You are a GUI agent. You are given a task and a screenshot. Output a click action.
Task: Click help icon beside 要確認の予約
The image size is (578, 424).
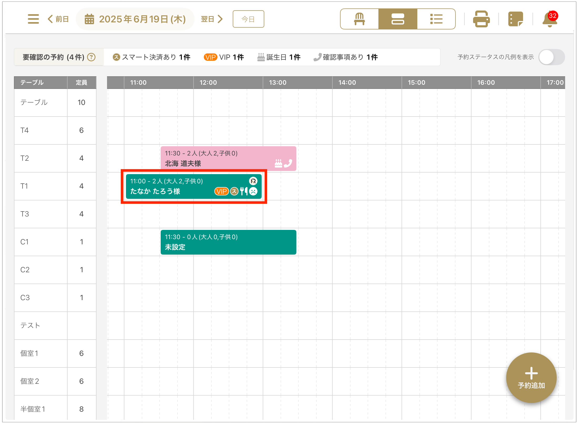(91, 57)
